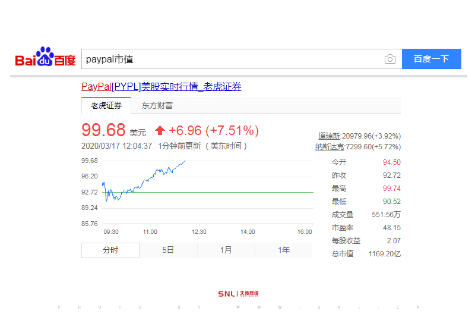
Task: Open the PayPal[PYPL] 美股实时行情 result link
Action: click(161, 87)
